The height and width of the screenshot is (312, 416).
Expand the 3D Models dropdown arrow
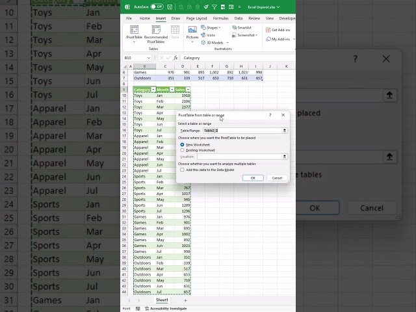coord(227,42)
